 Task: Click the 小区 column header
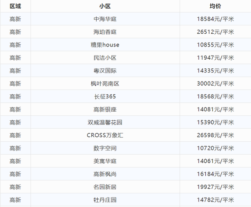(x=105, y=6)
